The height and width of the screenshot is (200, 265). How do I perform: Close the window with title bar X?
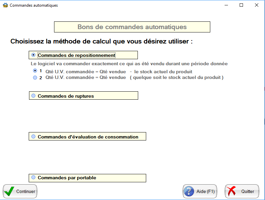click(x=257, y=5)
